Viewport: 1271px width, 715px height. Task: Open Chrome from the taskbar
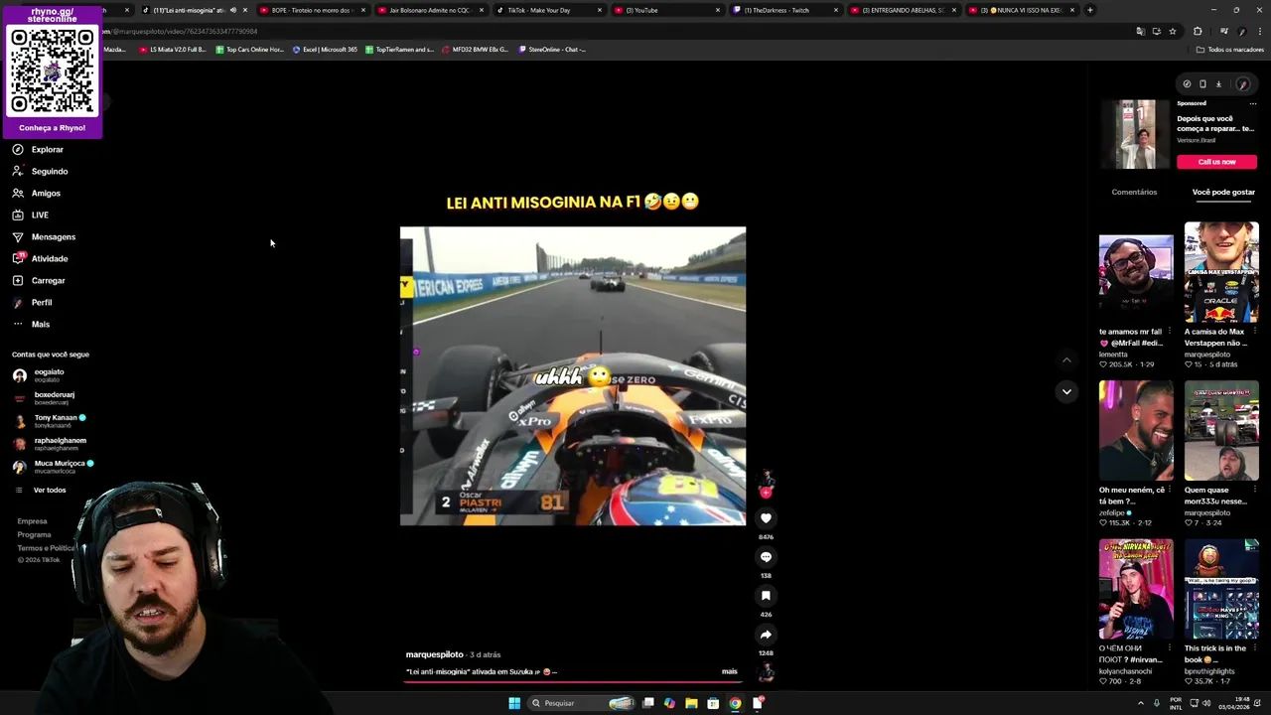click(735, 703)
